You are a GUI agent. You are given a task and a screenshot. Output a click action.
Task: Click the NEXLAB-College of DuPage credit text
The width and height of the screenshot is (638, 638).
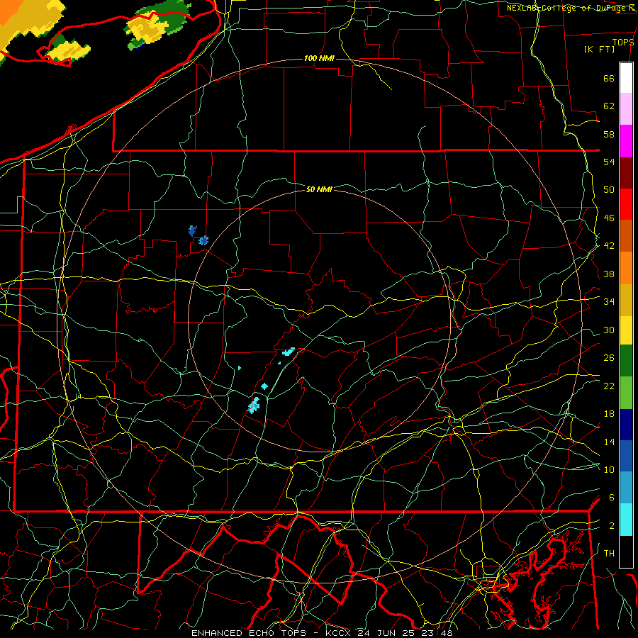coord(570,8)
